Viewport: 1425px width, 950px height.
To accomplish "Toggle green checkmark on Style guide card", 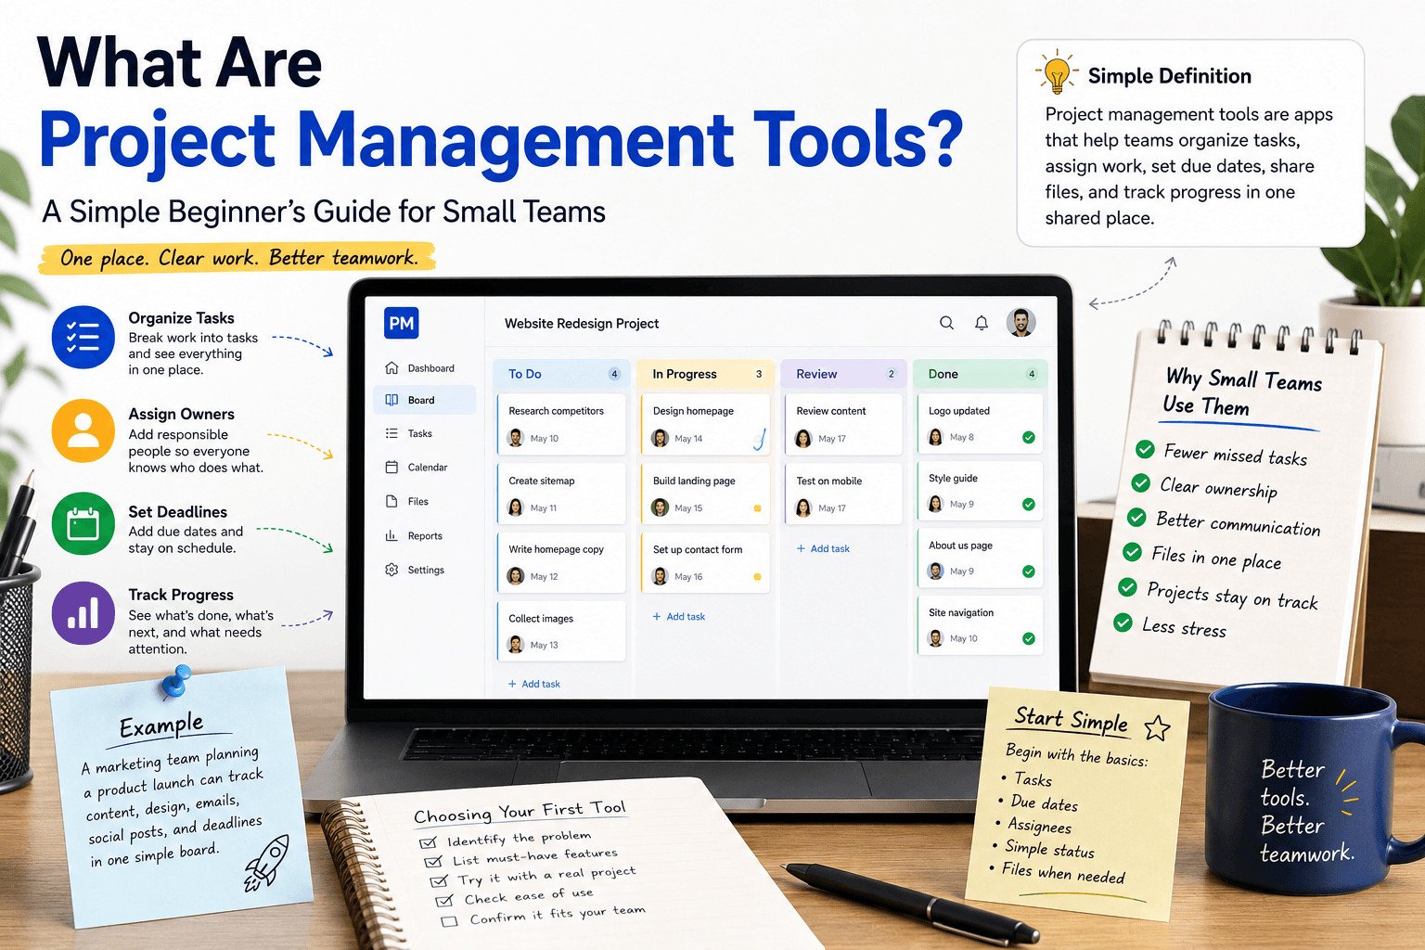I will (x=1028, y=505).
